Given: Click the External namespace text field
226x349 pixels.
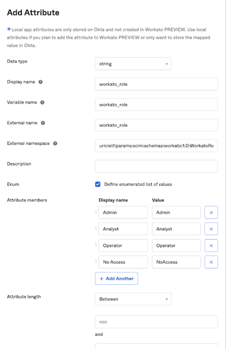Looking at the screenshot, I should (156, 146).
